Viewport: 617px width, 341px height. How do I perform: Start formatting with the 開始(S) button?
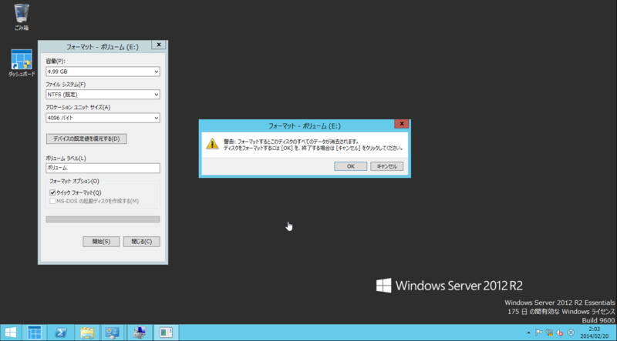click(101, 242)
